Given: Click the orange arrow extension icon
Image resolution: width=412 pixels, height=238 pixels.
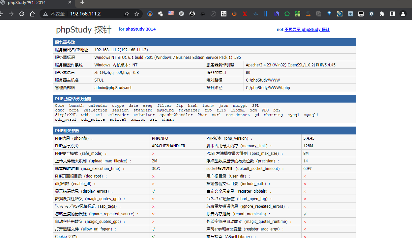Looking at the screenshot, I should tap(308, 14).
